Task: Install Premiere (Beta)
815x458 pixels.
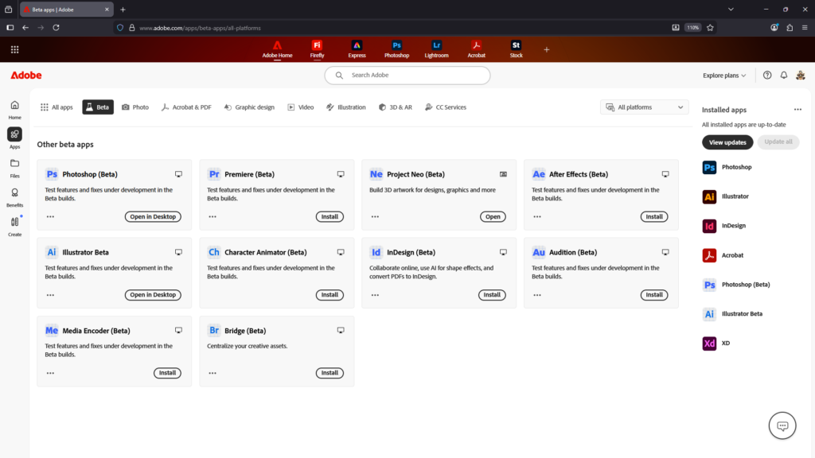Action: [x=330, y=216]
